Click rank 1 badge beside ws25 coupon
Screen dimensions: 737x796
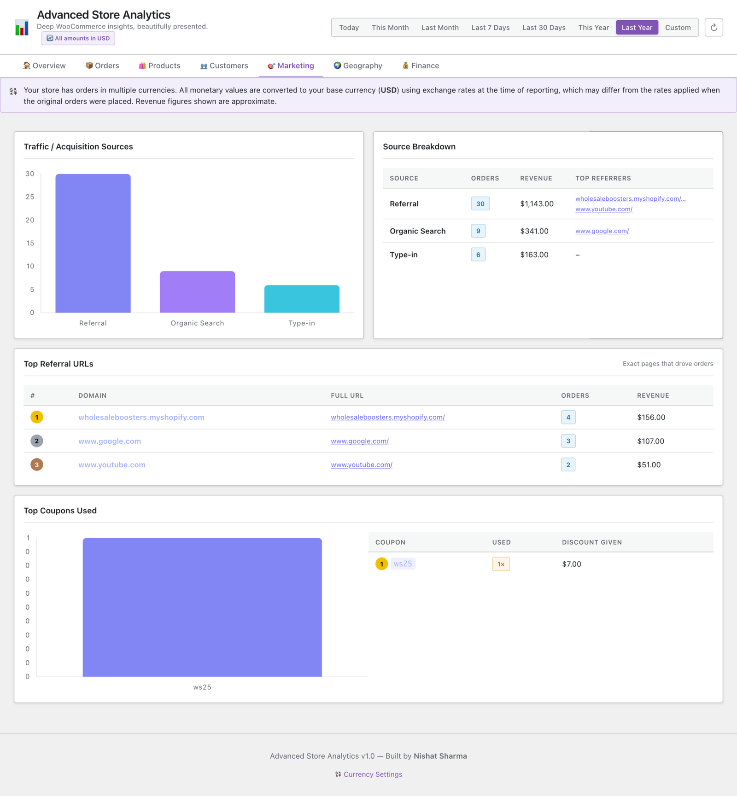(x=381, y=564)
